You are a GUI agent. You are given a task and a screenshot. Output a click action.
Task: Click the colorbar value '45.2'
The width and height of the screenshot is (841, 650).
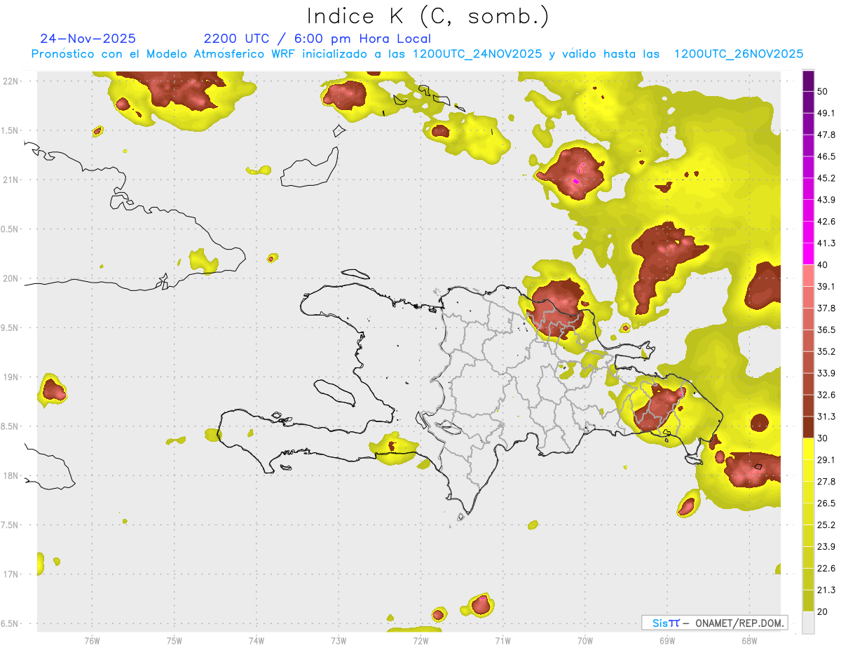click(826, 178)
